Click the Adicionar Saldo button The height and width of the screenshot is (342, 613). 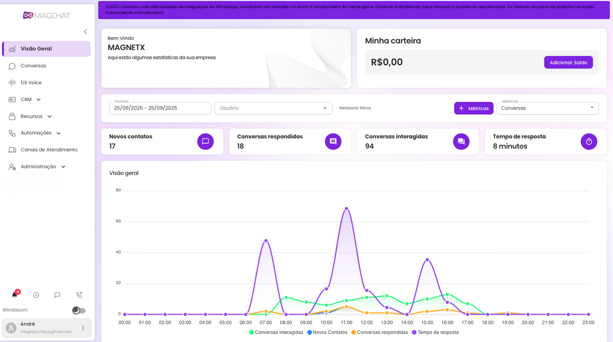click(x=568, y=63)
